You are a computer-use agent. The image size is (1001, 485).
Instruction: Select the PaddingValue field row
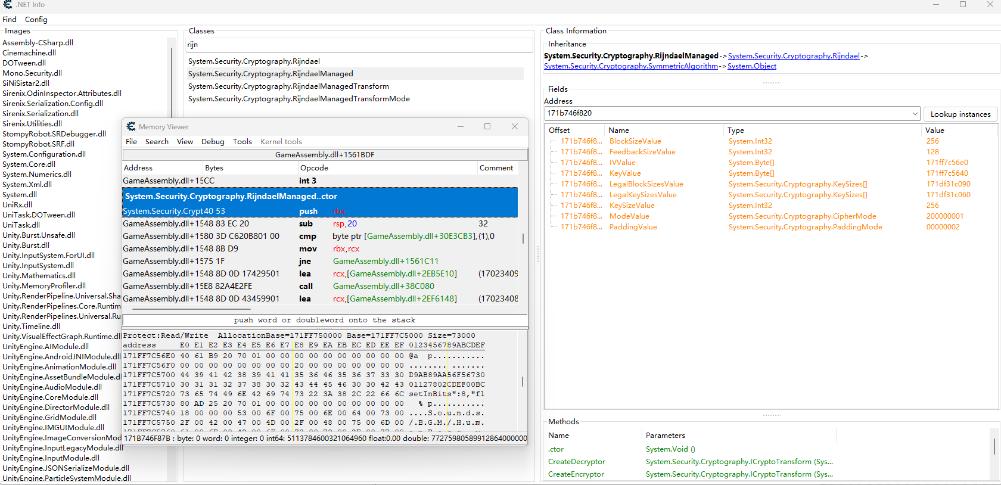(x=633, y=227)
